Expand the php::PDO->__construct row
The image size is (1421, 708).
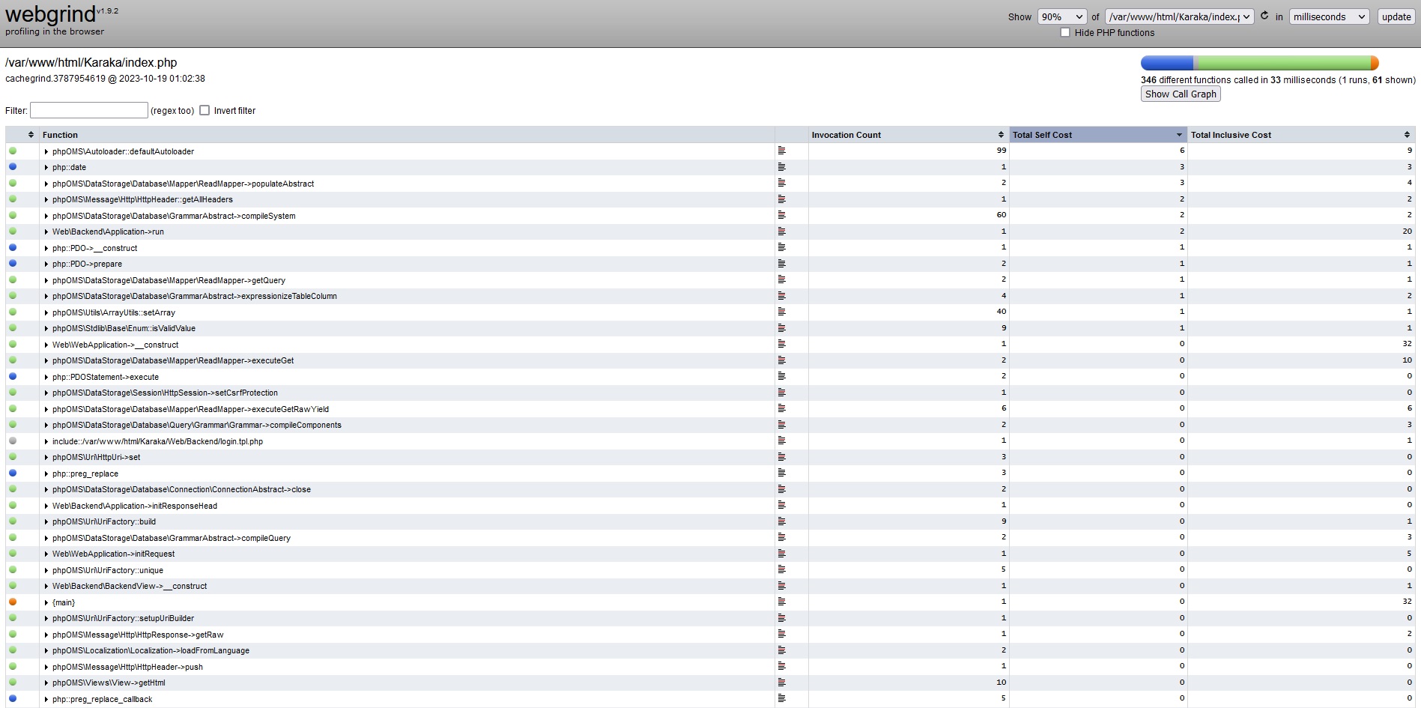(46, 248)
